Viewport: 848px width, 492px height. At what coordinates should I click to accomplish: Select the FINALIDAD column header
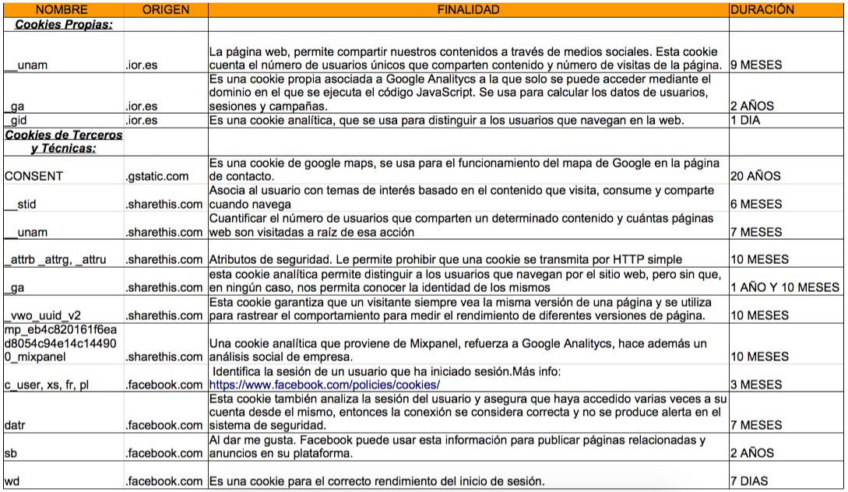(467, 10)
